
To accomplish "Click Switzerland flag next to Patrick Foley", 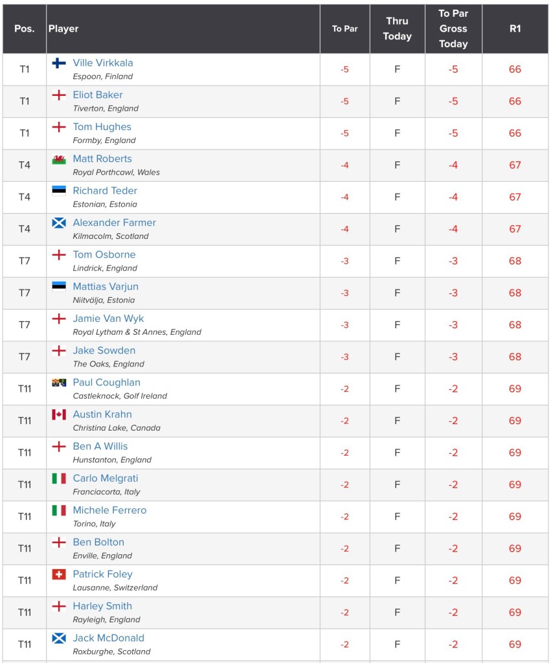I will 59,574.
